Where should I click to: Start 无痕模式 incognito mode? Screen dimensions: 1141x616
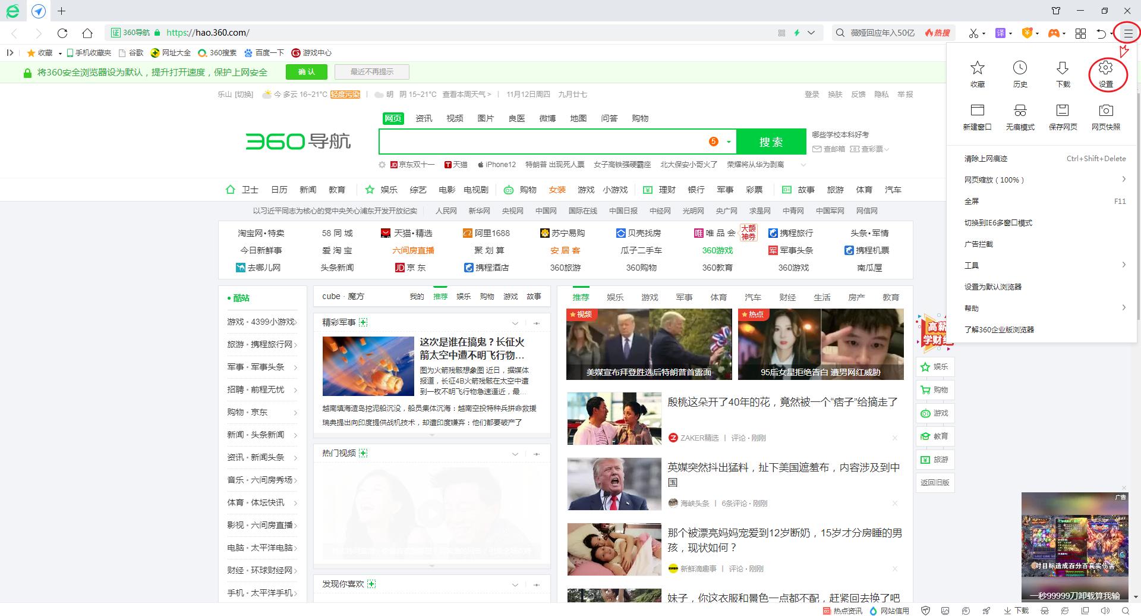click(1020, 117)
